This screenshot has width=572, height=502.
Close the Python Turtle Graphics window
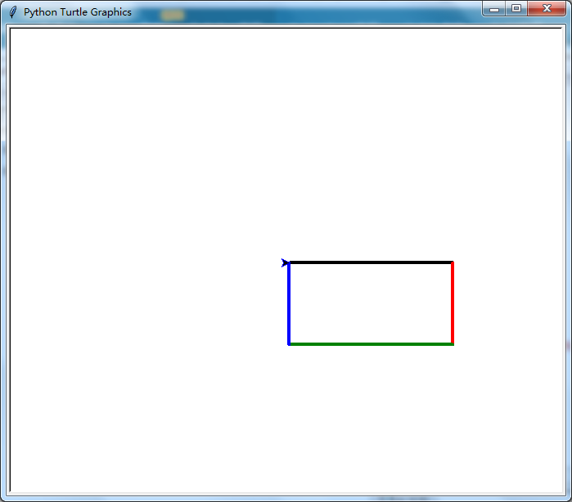[x=547, y=9]
